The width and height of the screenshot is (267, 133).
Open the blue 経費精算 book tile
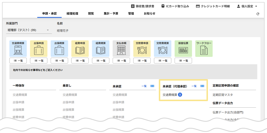click(x=100, y=48)
